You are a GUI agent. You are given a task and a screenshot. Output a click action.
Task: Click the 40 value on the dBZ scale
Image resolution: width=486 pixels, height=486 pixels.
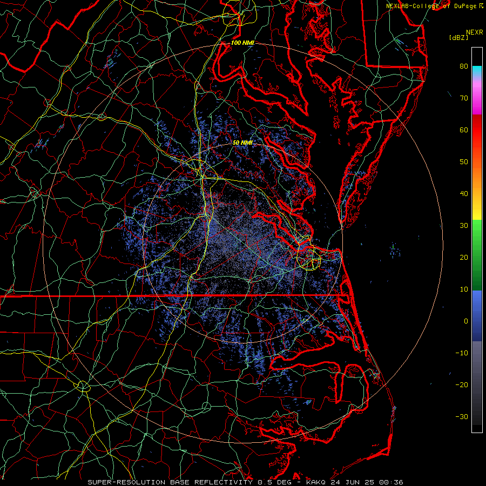pos(464,194)
